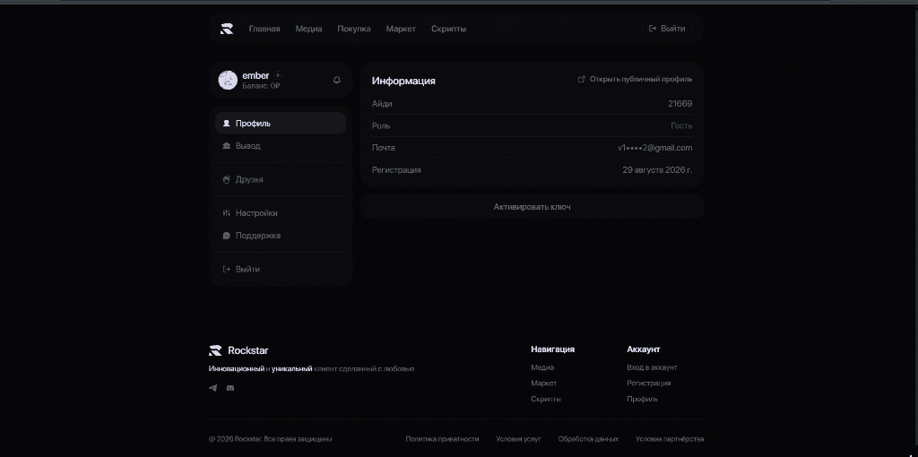
Task: Click footer link Медиа
Action: click(x=542, y=367)
